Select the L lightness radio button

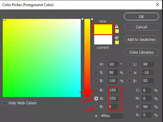click(130, 64)
